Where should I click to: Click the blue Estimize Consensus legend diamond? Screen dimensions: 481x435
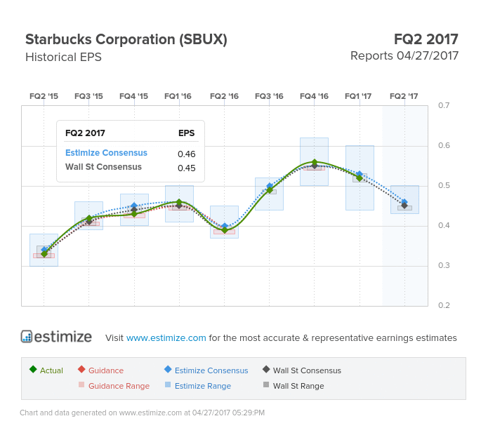[x=168, y=369]
